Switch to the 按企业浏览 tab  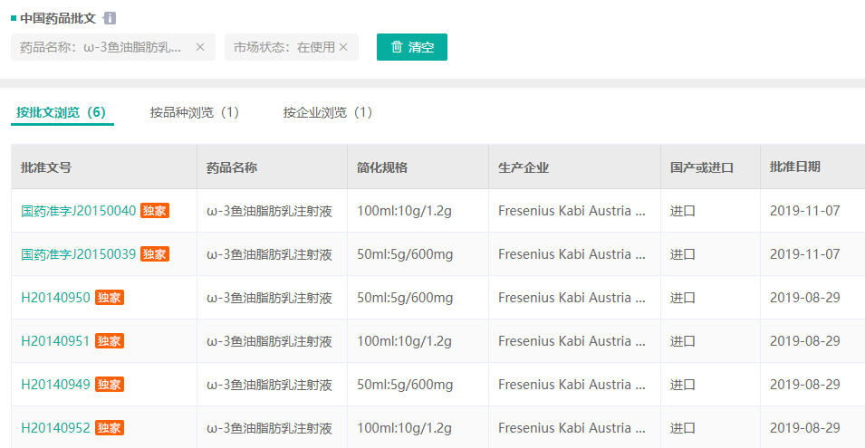328,112
